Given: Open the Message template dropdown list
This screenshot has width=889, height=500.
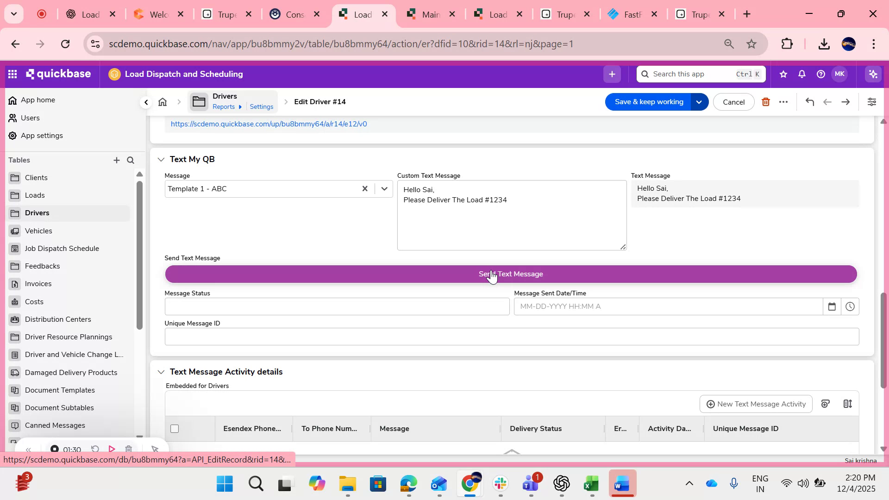Looking at the screenshot, I should [x=384, y=188].
